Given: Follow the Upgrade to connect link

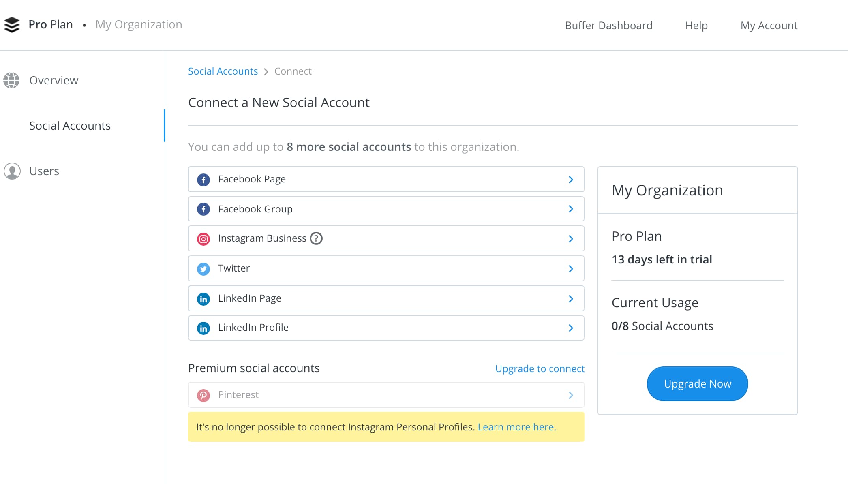Looking at the screenshot, I should pyautogui.click(x=540, y=369).
